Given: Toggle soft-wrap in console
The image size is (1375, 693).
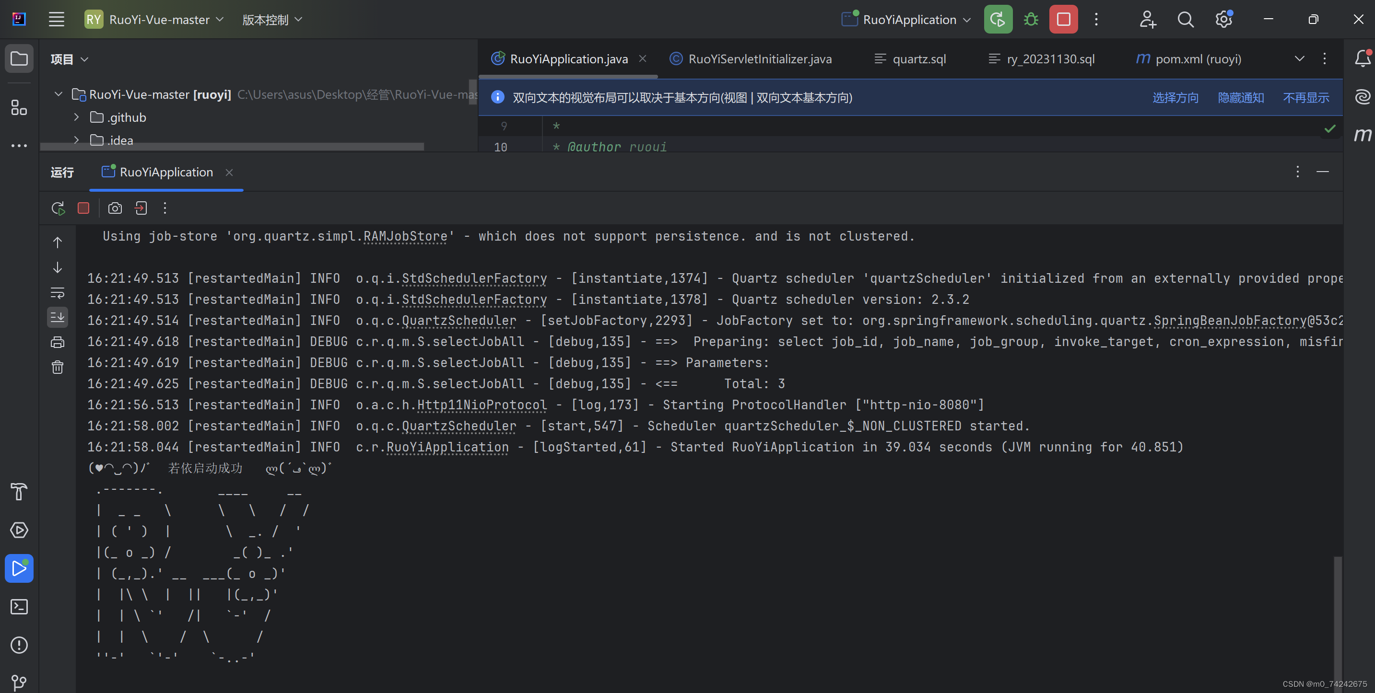Looking at the screenshot, I should coord(58,292).
